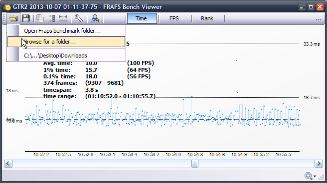Click the '10:55.5' time axis tick
327x183 pixels.
point(283,155)
